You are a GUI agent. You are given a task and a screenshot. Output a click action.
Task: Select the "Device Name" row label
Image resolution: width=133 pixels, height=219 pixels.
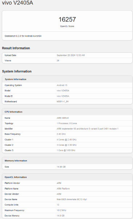point(11,199)
